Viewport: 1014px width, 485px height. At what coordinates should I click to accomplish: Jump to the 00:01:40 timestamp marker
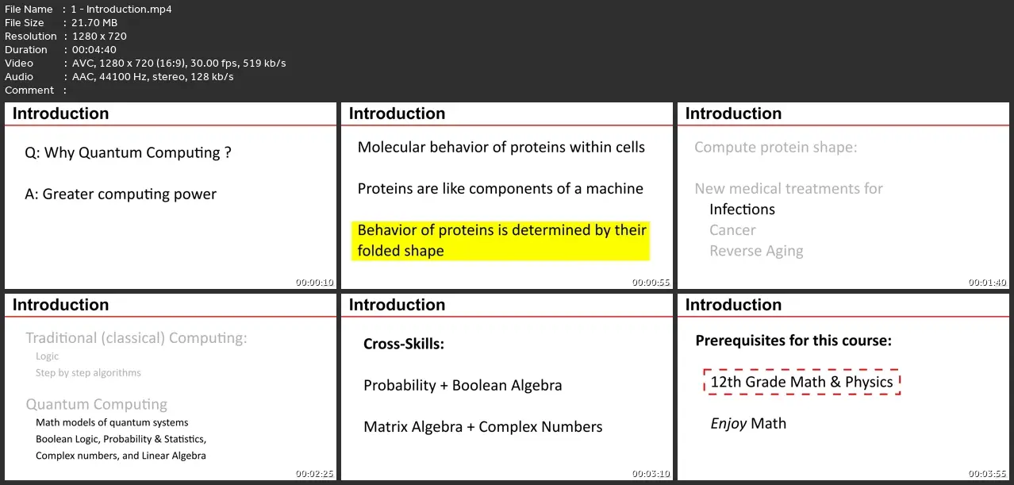[988, 283]
